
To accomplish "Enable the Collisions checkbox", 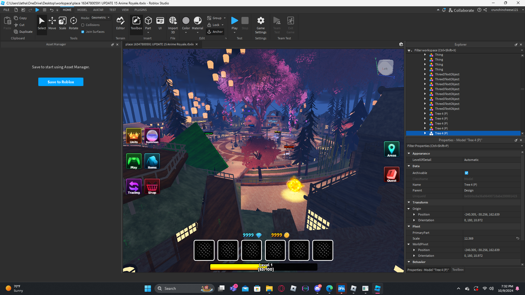I will tap(83, 25).
